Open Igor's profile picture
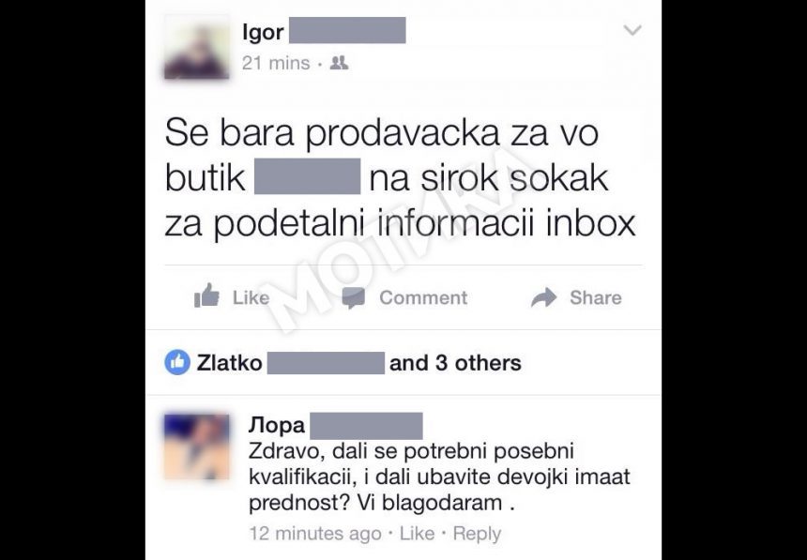807x560 pixels. [197, 47]
